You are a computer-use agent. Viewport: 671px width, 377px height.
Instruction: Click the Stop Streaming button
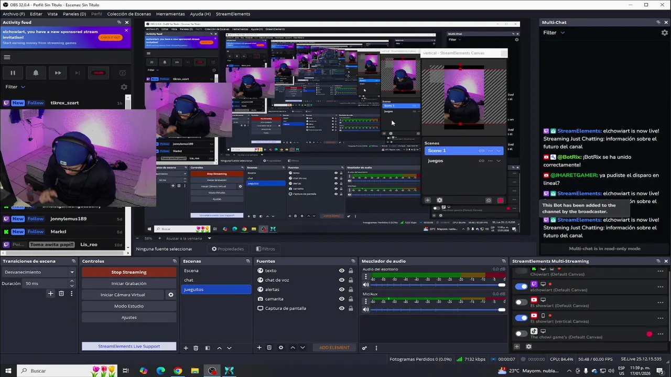[x=129, y=272]
